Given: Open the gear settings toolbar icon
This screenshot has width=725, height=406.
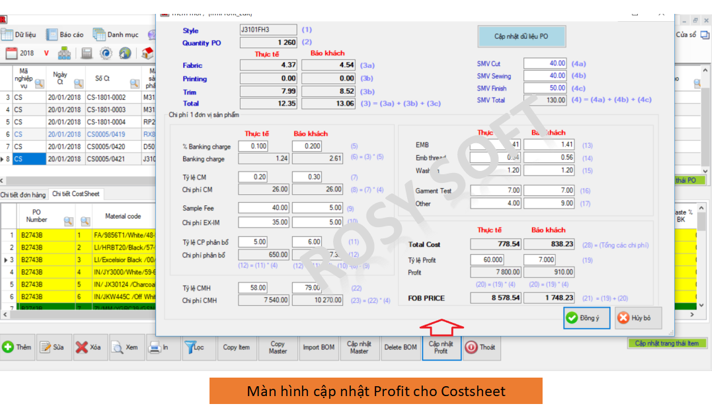Looking at the screenshot, I should pyautogui.click(x=106, y=53).
